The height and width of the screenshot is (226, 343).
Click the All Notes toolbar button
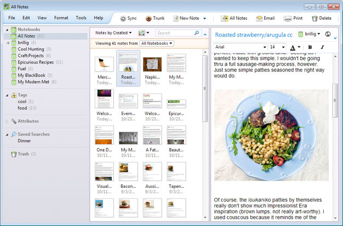point(233,18)
